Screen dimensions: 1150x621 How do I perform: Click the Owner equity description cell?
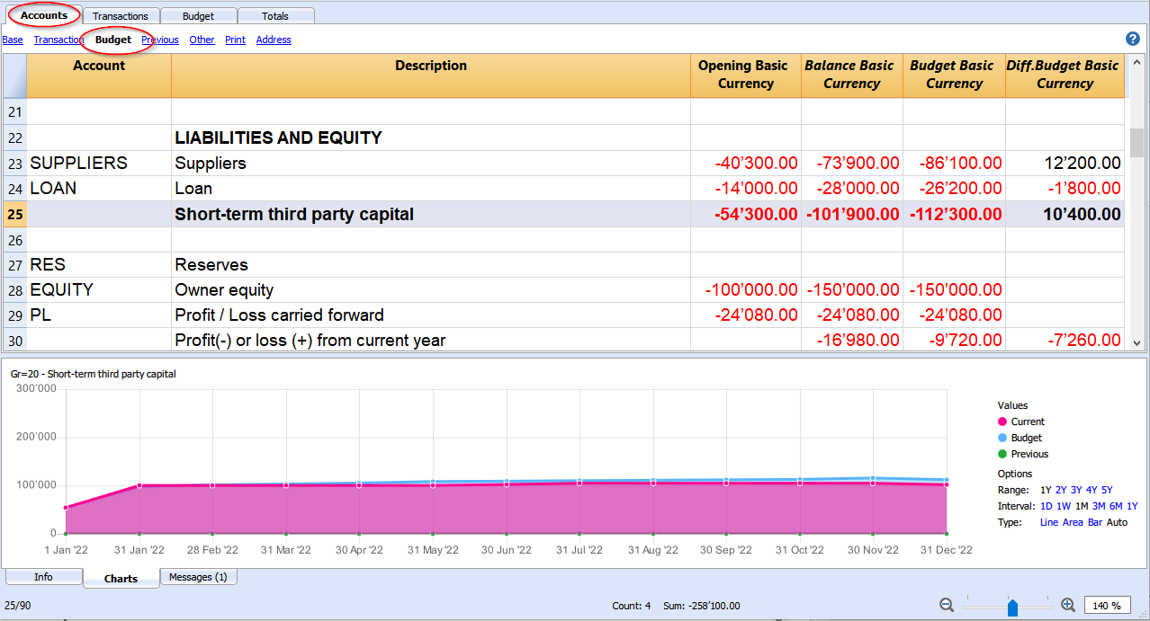(x=431, y=290)
